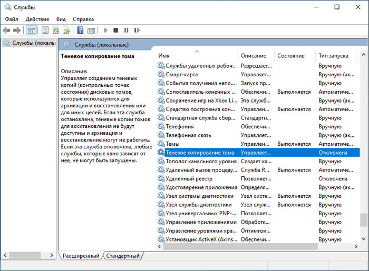Click the Pause service icon
Image resolution: width=369 pixels, height=271 pixels.
tap(127, 31)
